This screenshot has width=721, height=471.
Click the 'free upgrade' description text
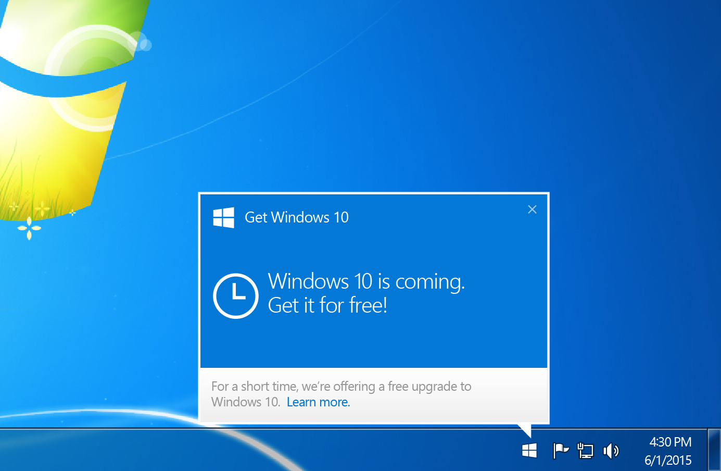341,394
